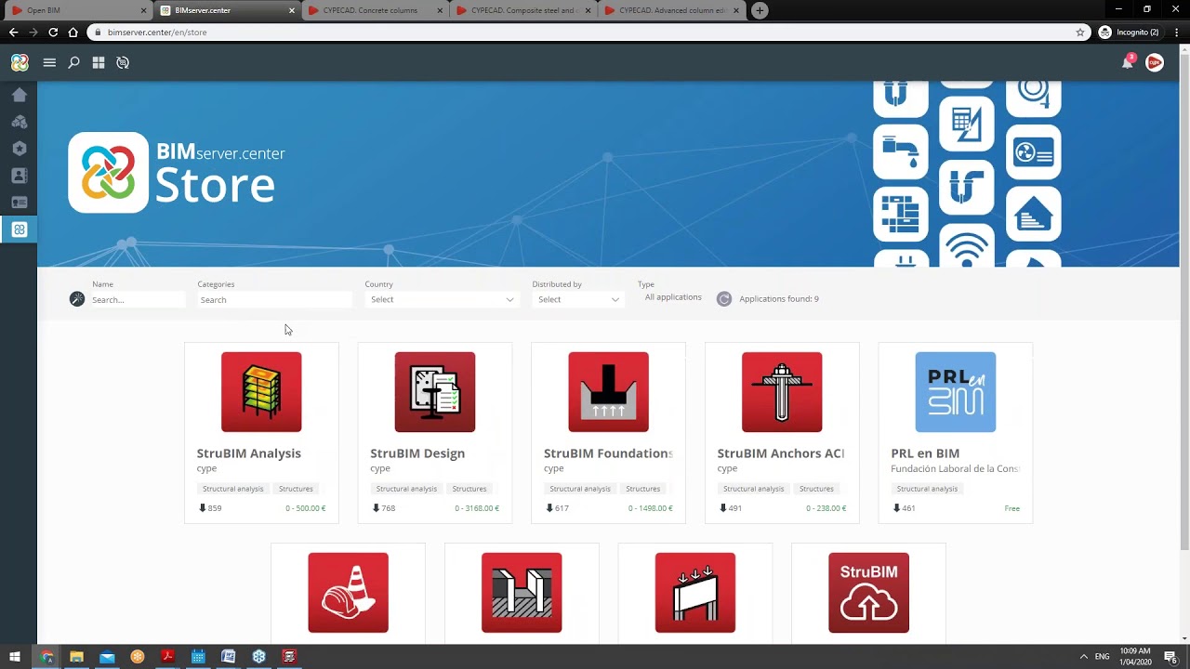
Task: Open the hamburger menu in the top bar
Action: pyautogui.click(x=49, y=62)
